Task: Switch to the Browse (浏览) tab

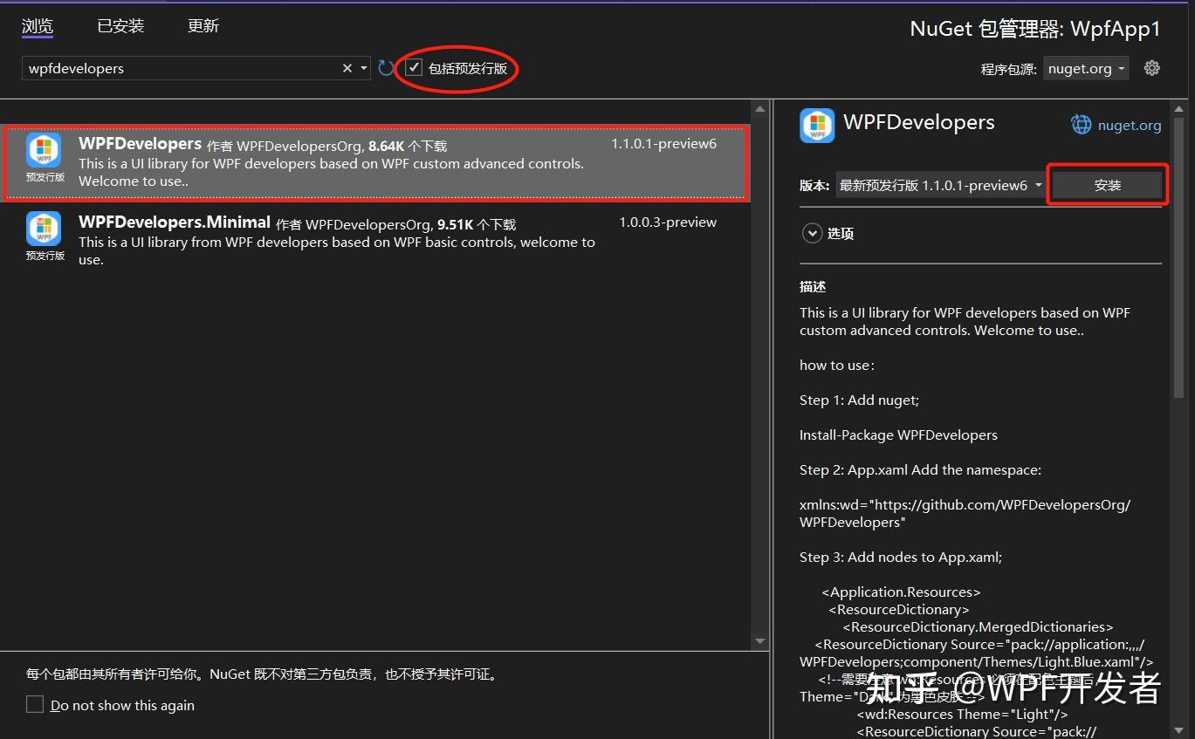Action: point(38,26)
